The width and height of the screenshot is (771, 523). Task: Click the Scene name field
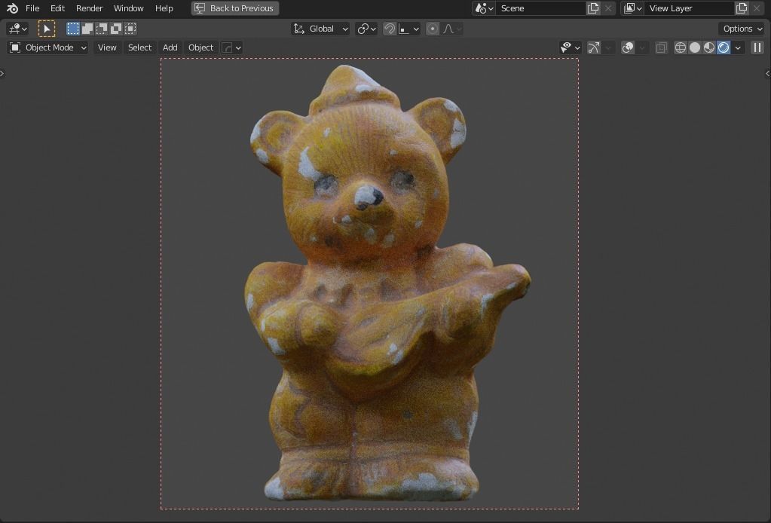click(540, 8)
